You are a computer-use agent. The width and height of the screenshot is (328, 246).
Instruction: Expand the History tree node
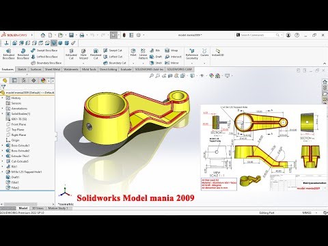3,98
